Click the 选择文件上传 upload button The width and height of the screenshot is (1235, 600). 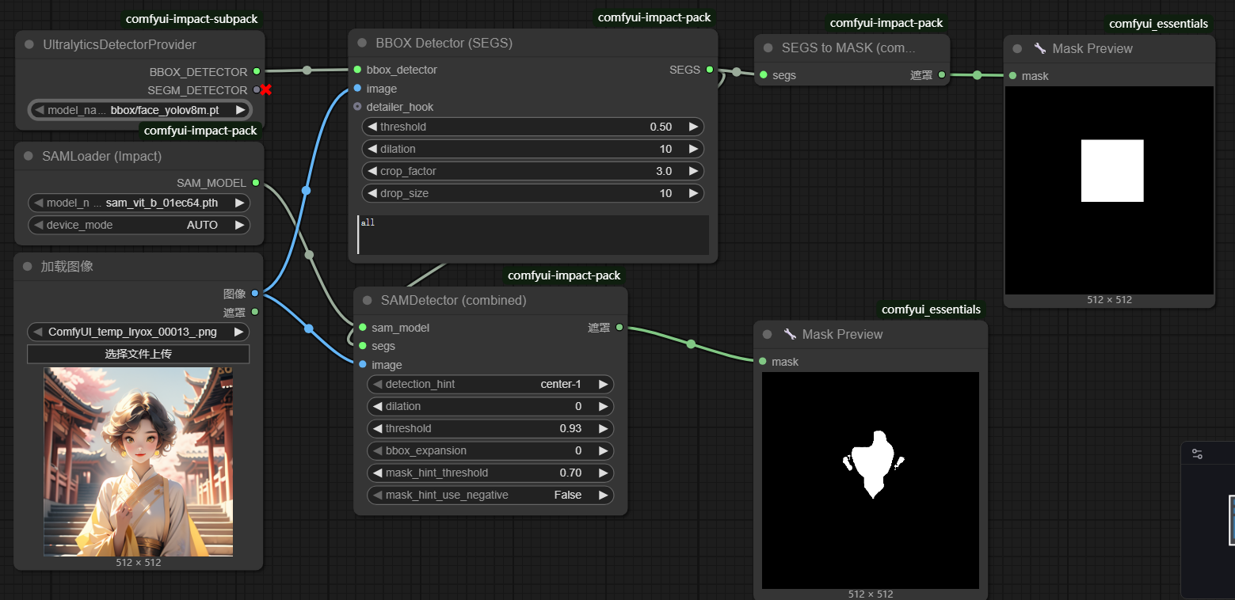coord(139,354)
